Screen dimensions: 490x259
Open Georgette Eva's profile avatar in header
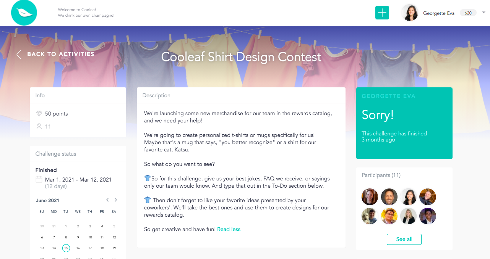tap(410, 13)
